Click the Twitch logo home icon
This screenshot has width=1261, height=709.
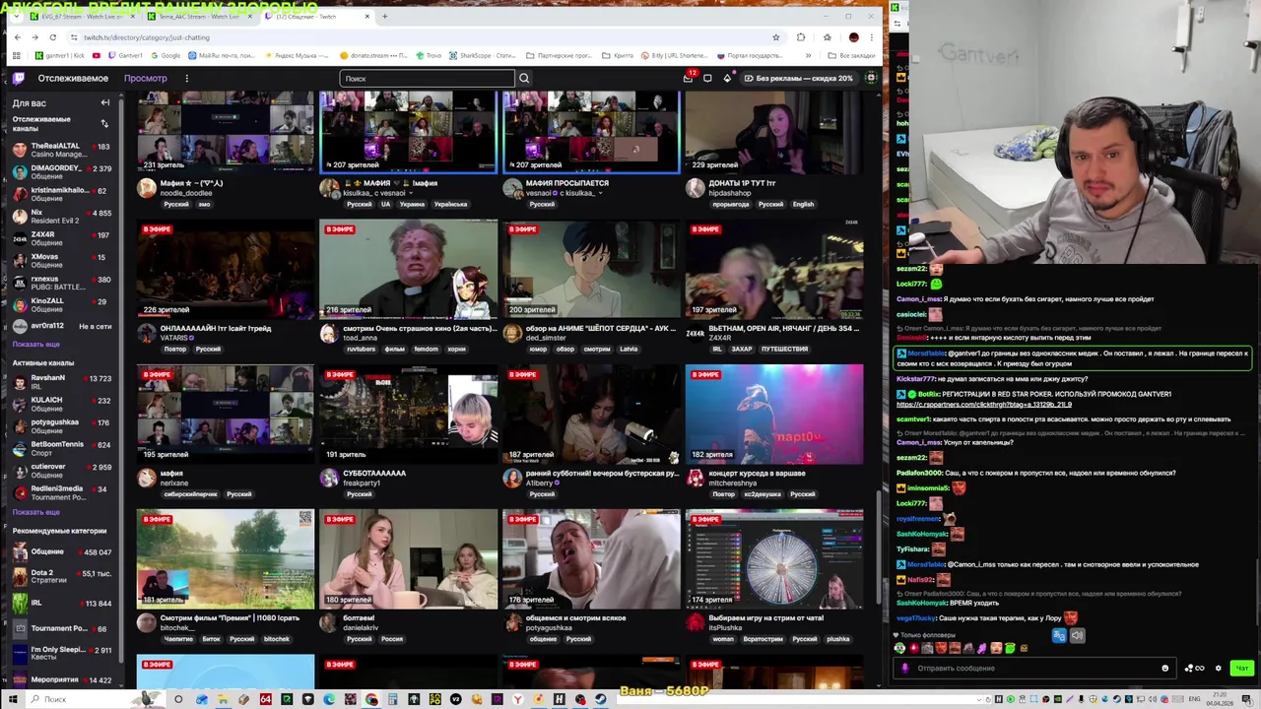pos(19,78)
